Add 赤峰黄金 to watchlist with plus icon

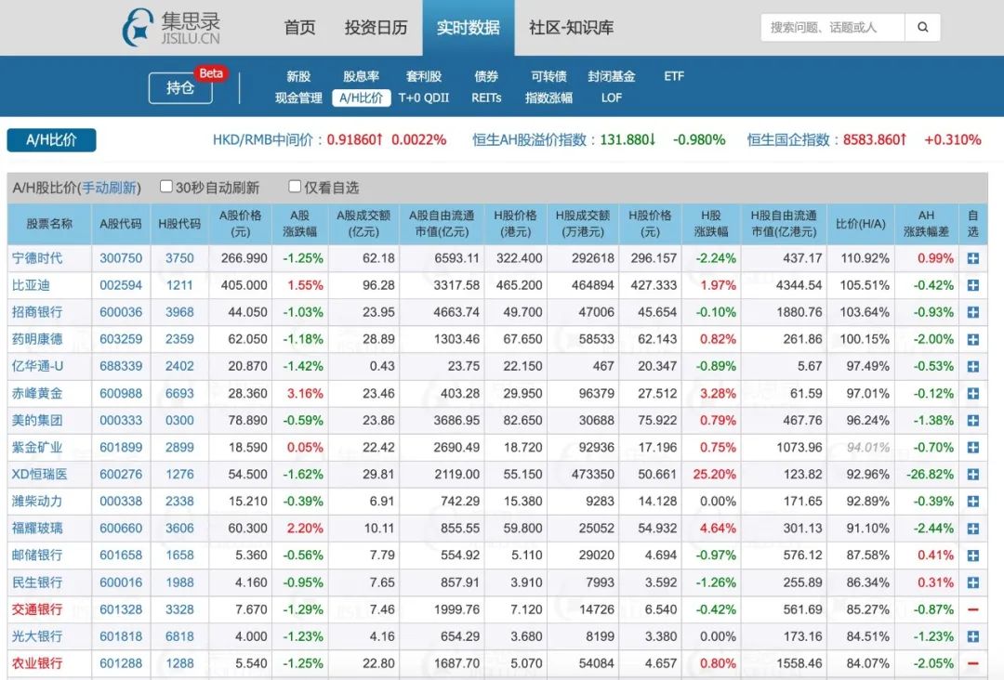pyautogui.click(x=972, y=393)
